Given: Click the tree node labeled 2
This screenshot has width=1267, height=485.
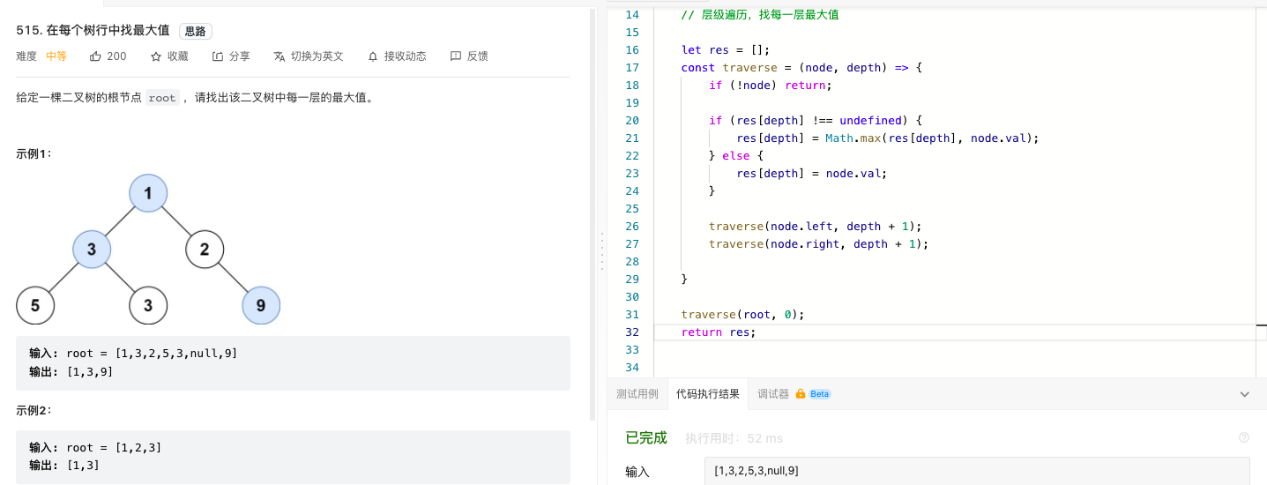Looking at the screenshot, I should [205, 250].
